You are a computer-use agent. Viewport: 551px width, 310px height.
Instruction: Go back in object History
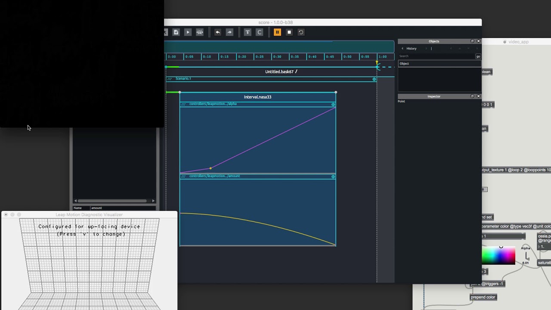pos(402,49)
